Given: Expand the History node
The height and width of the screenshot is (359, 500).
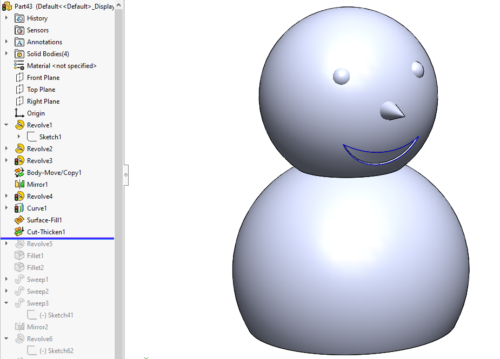Looking at the screenshot, I should tap(6, 18).
